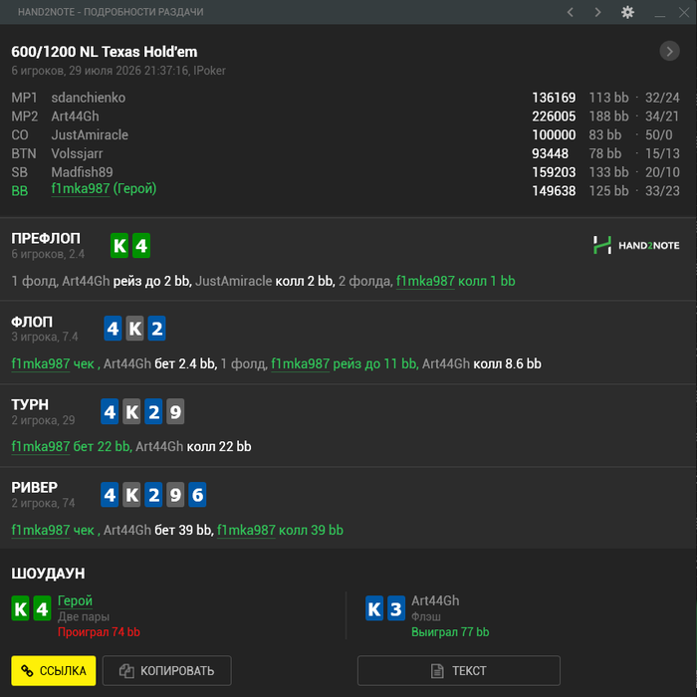Click ФЛОП section heading
697x697 pixels.
pos(32,322)
